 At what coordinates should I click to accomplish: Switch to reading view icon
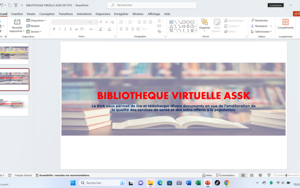tap(260, 175)
